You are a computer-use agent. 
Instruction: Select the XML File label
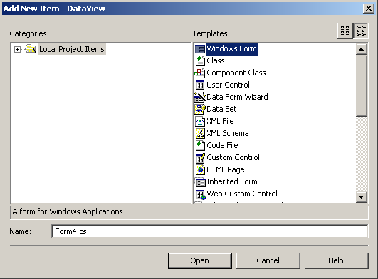click(220, 121)
